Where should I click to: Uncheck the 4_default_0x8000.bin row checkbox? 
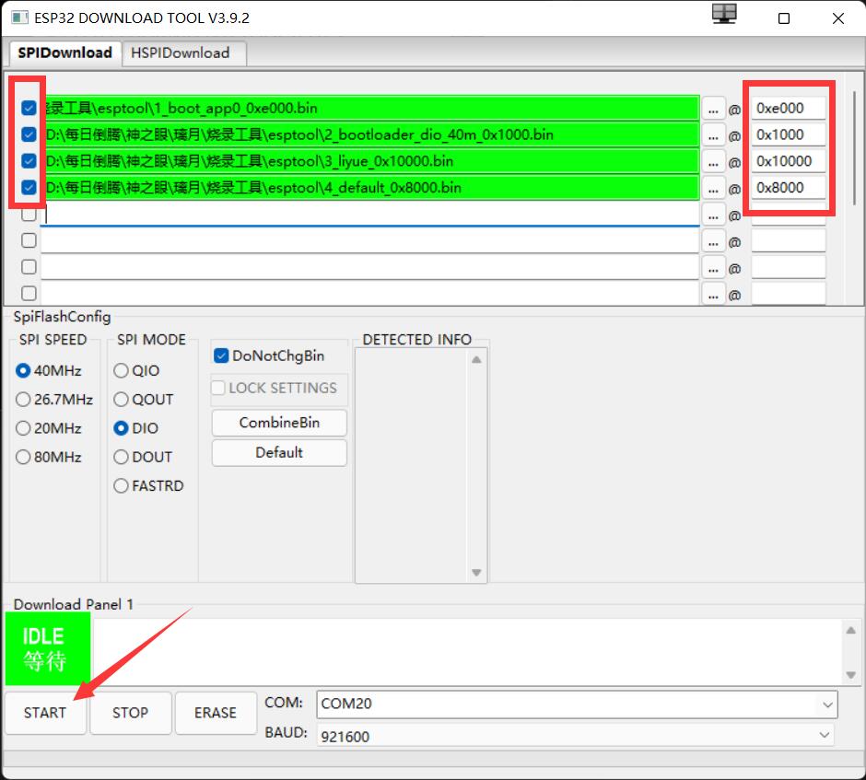click(29, 187)
